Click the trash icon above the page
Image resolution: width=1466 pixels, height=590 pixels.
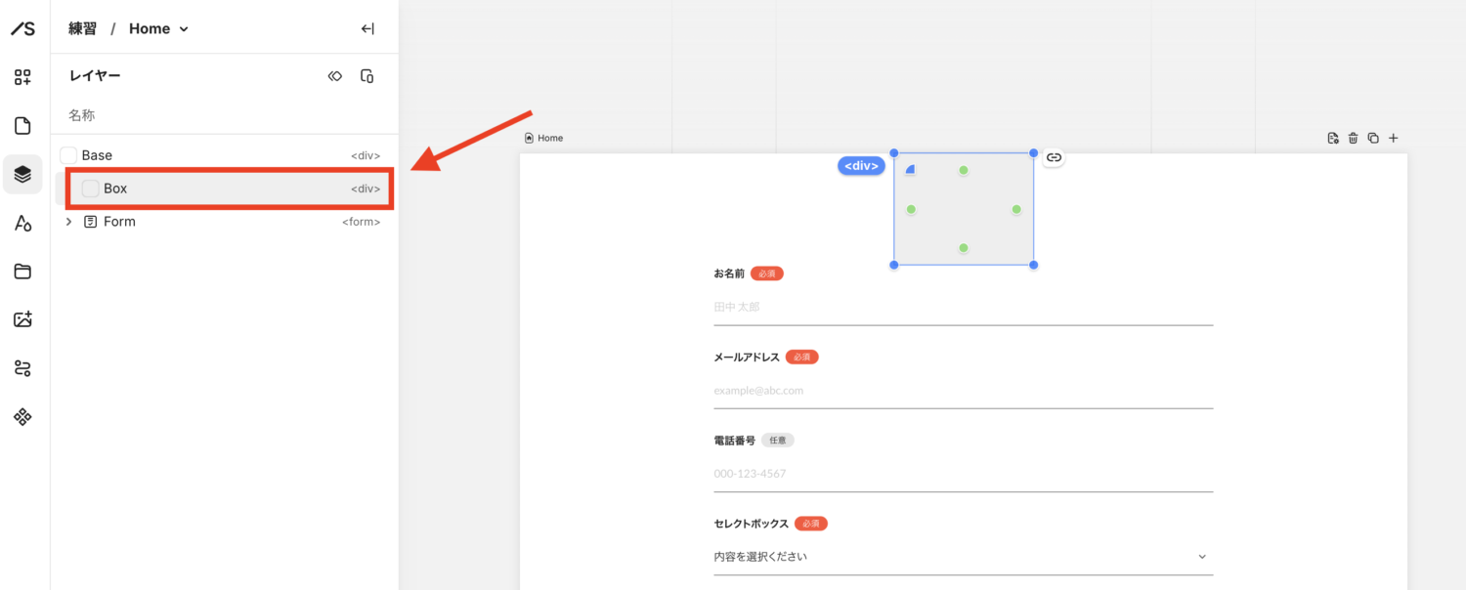(1353, 138)
